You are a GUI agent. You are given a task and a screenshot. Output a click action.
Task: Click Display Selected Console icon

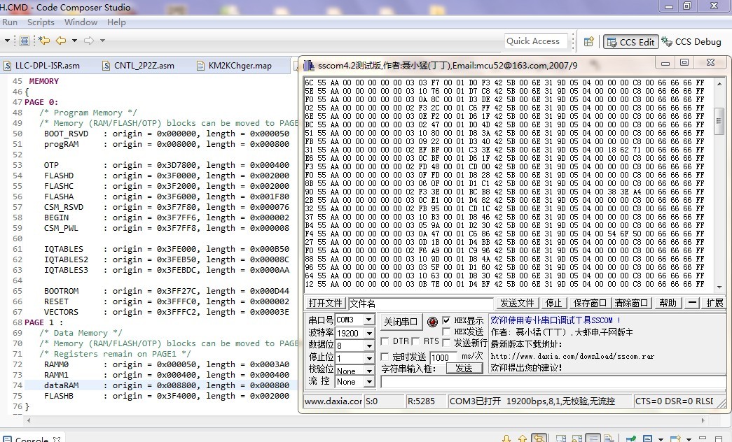pyautogui.click(x=648, y=439)
